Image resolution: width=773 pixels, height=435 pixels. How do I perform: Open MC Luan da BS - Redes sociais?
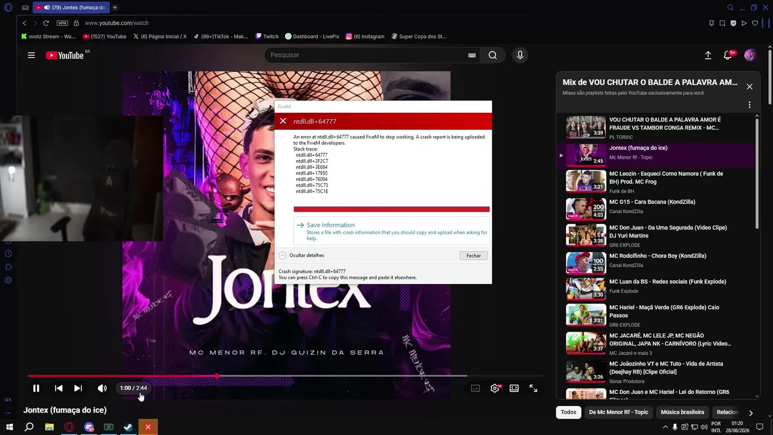click(x=655, y=288)
